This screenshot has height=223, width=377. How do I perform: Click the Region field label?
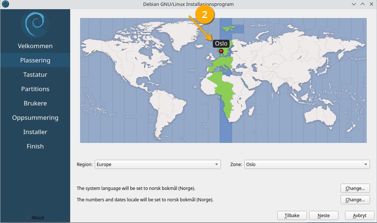(85, 164)
